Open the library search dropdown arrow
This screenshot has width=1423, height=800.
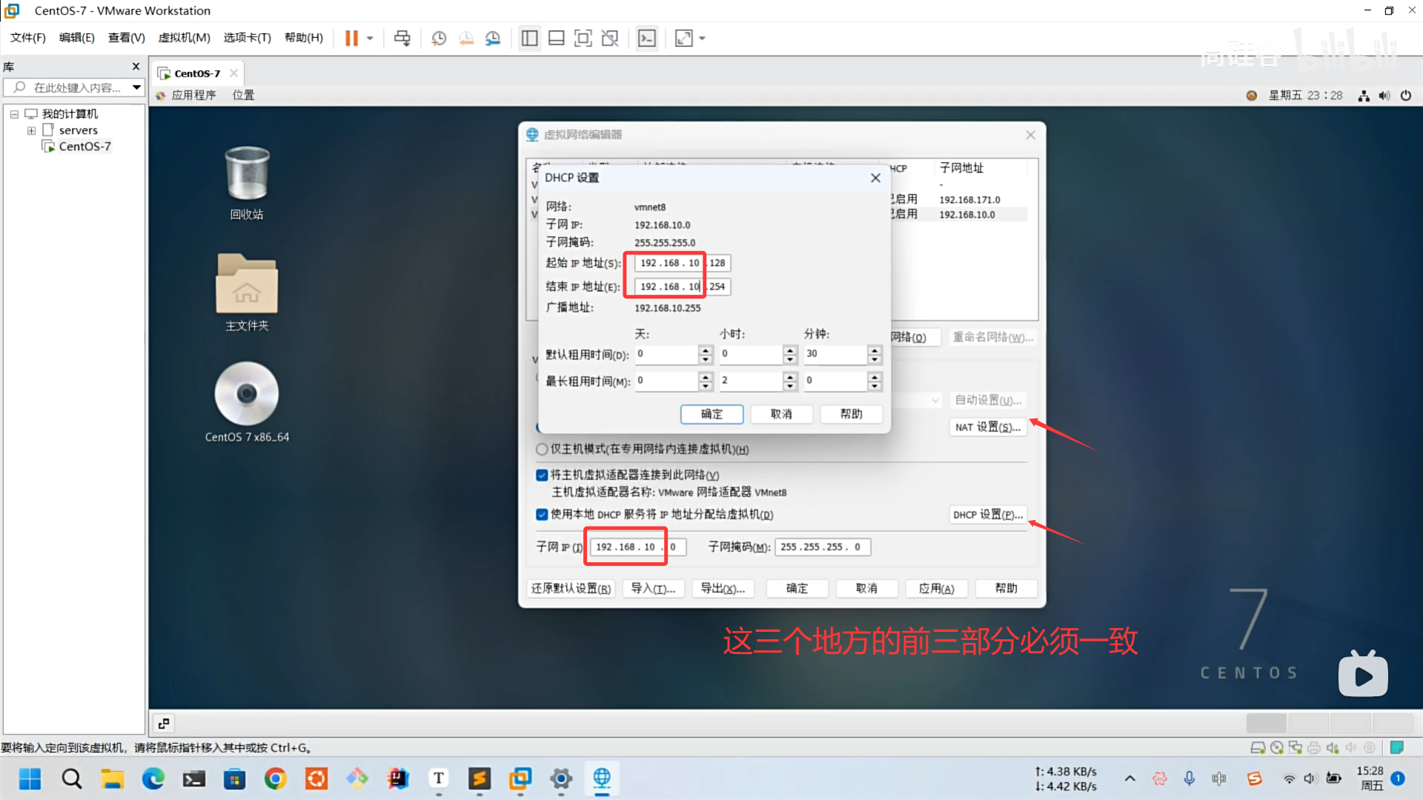tap(136, 87)
